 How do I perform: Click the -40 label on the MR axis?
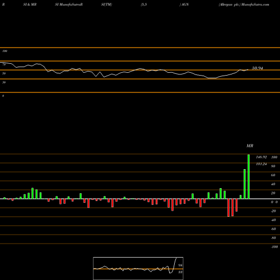pos(273,220)
